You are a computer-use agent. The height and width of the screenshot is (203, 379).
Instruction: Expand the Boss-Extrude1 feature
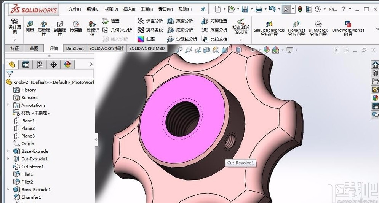coord(8,189)
